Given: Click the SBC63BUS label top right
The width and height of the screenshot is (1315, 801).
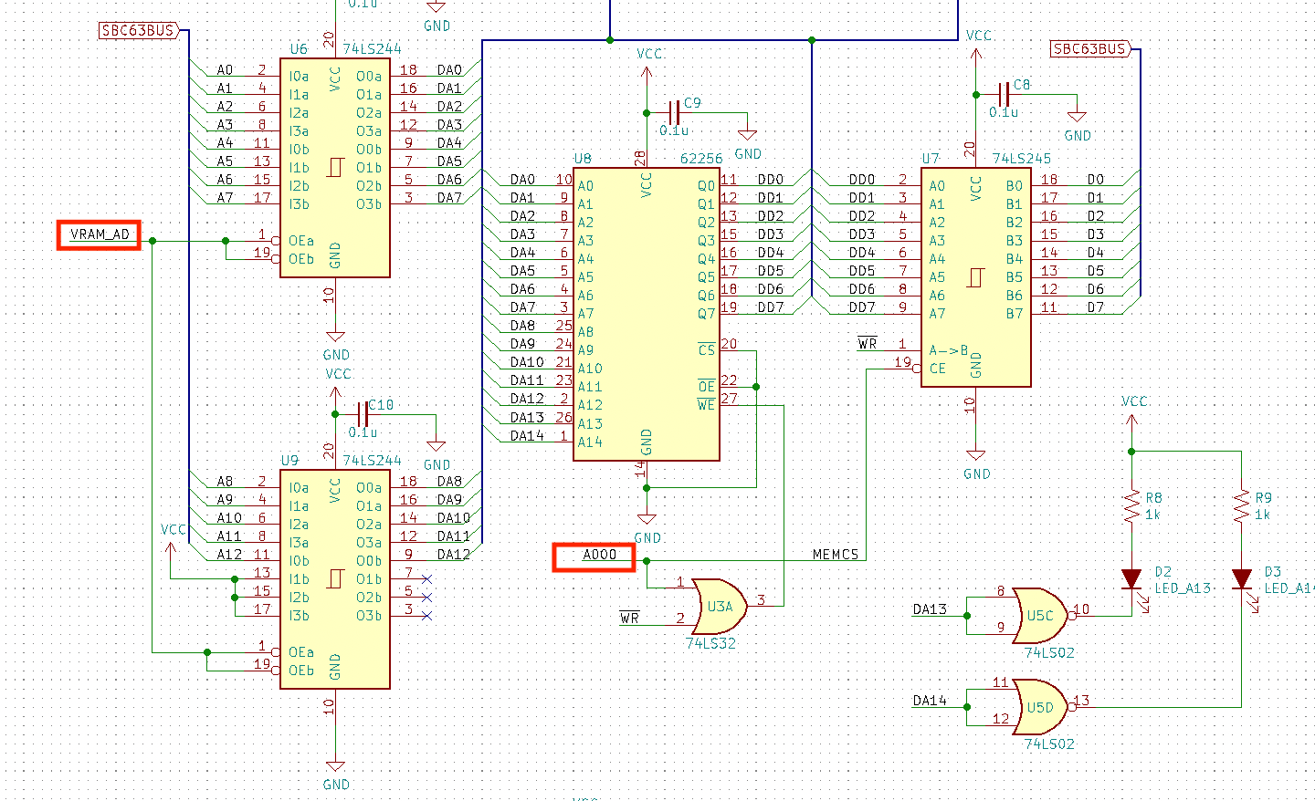Looking at the screenshot, I should pyautogui.click(x=1089, y=48).
